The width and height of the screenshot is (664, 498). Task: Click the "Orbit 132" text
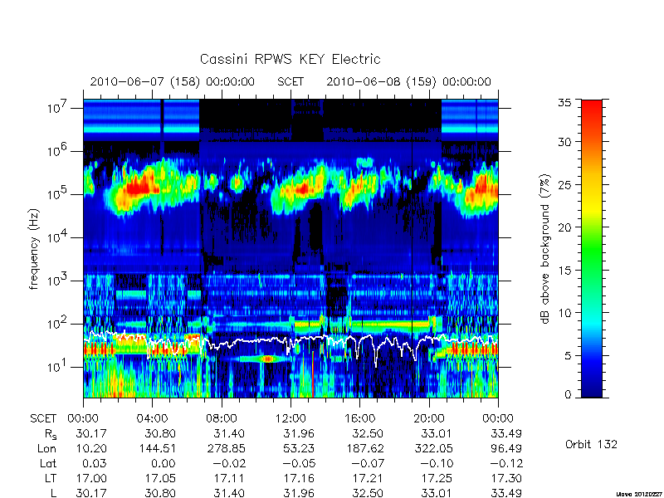click(591, 444)
